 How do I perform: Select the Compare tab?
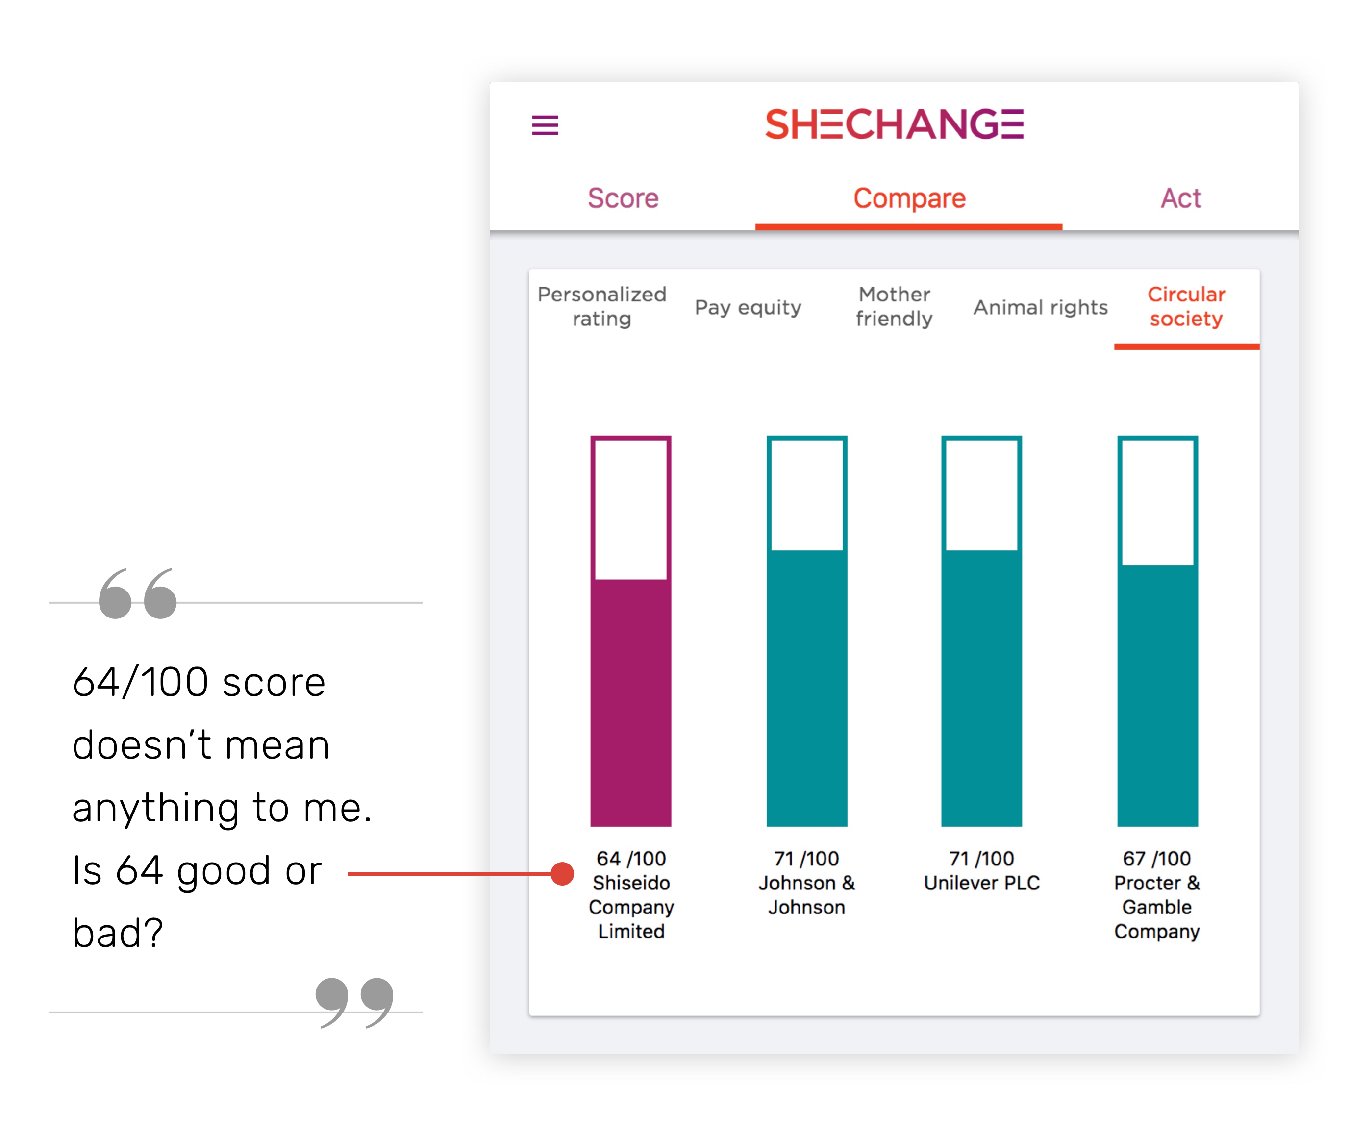[909, 198]
